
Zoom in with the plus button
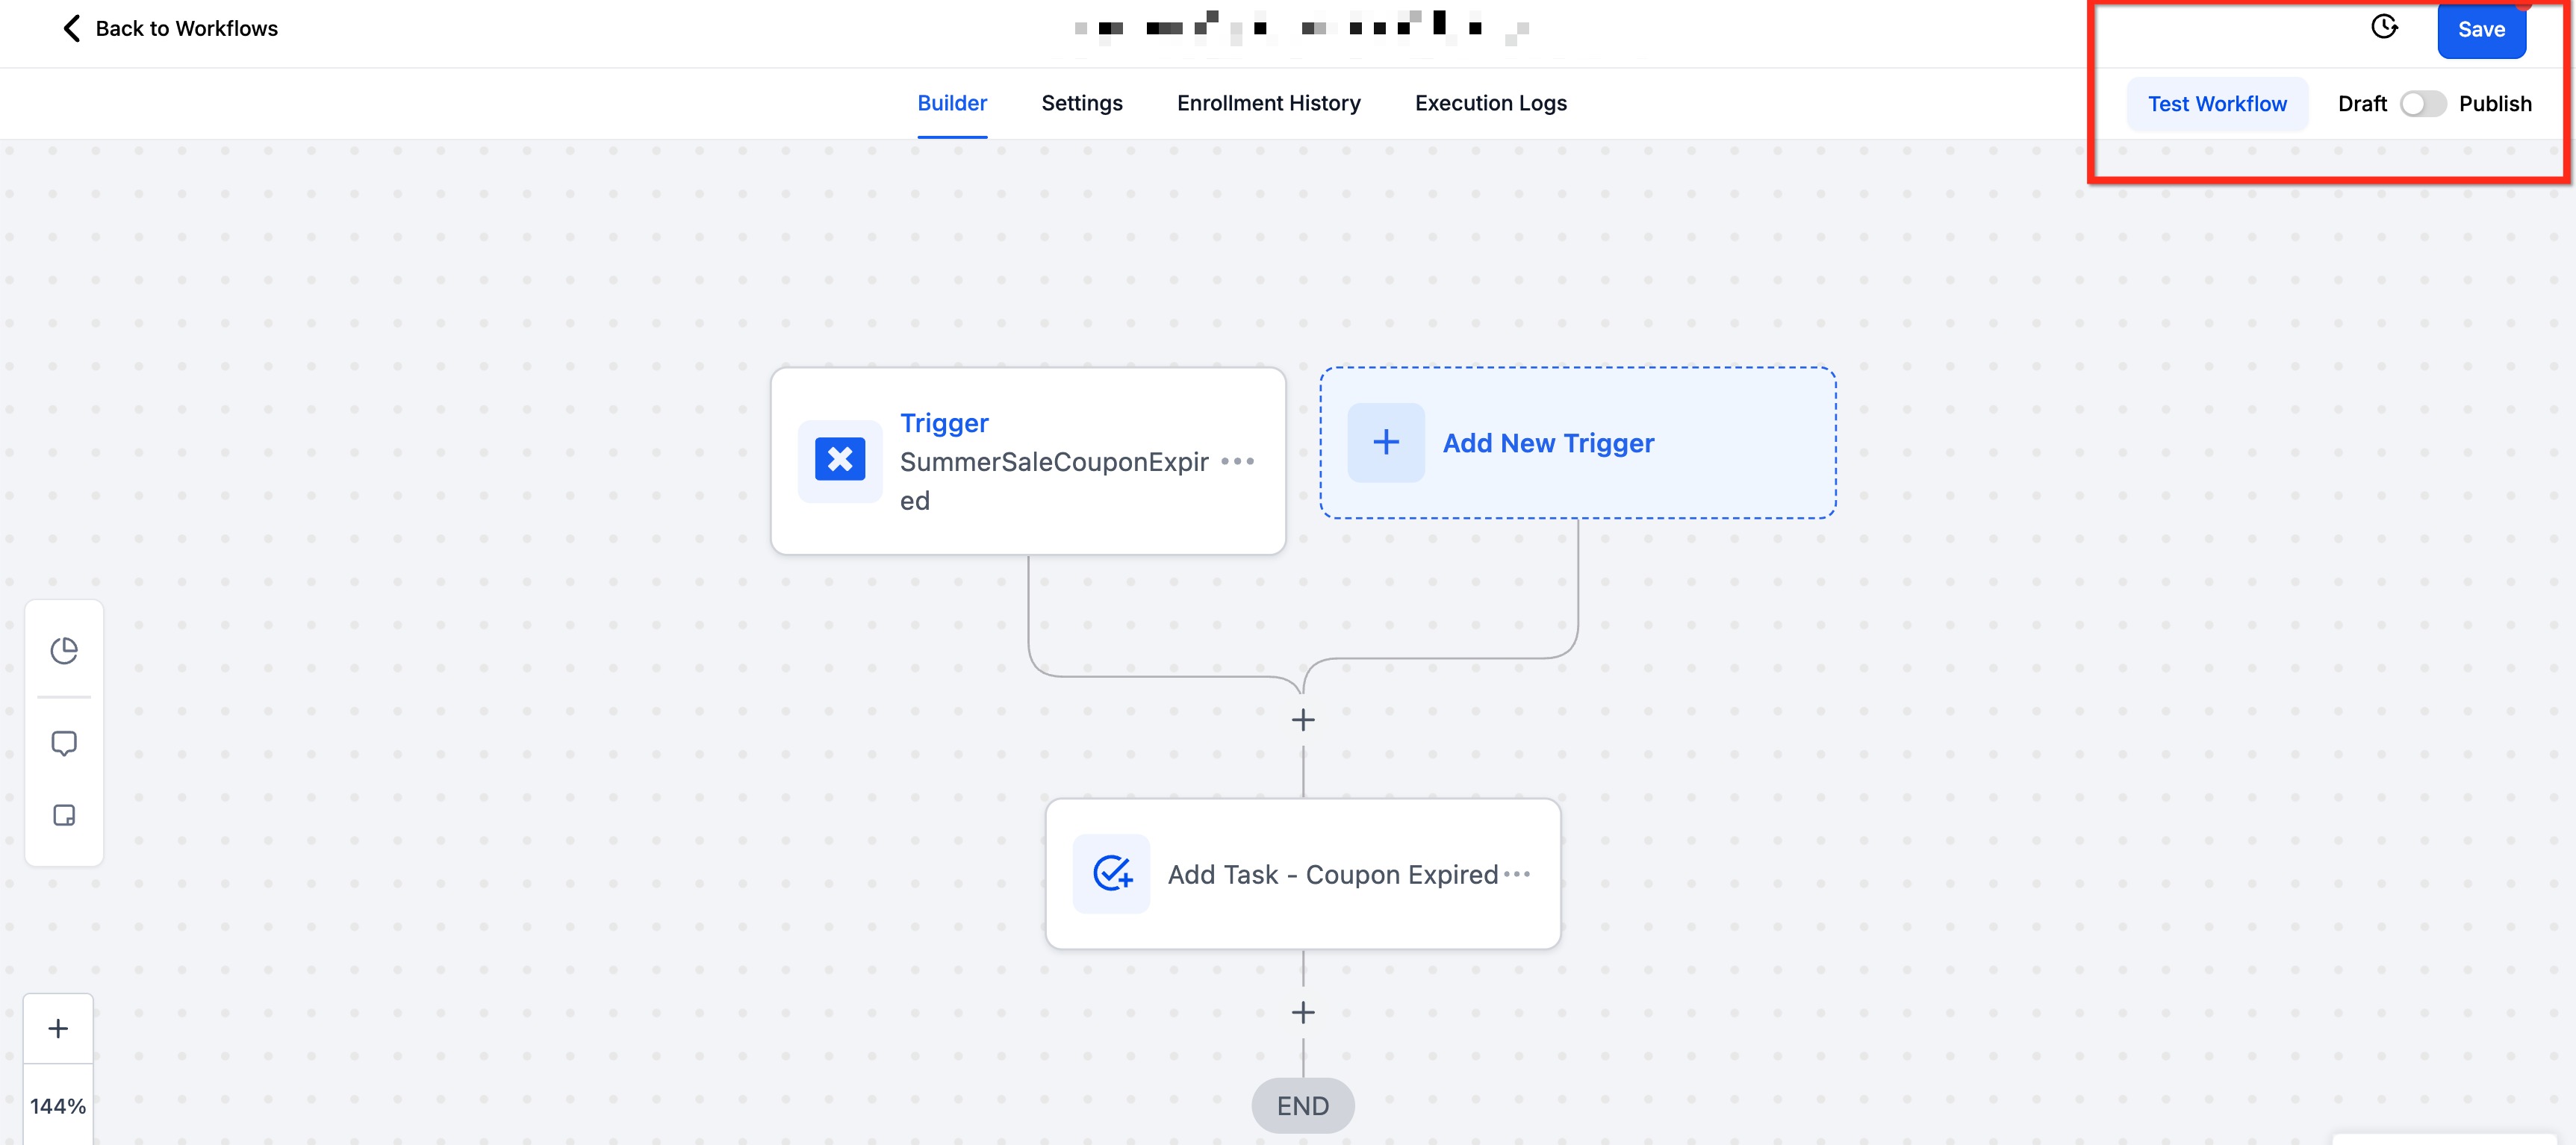(x=58, y=1029)
